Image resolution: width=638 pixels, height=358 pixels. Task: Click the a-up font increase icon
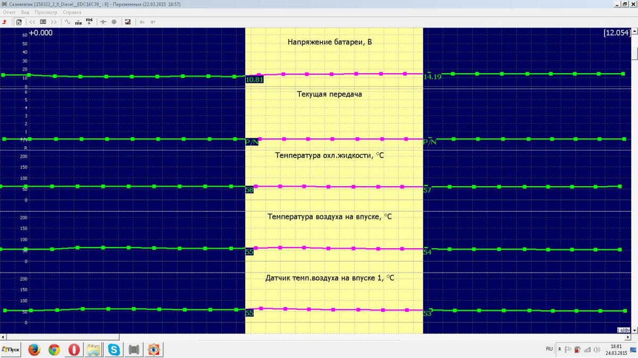click(153, 22)
